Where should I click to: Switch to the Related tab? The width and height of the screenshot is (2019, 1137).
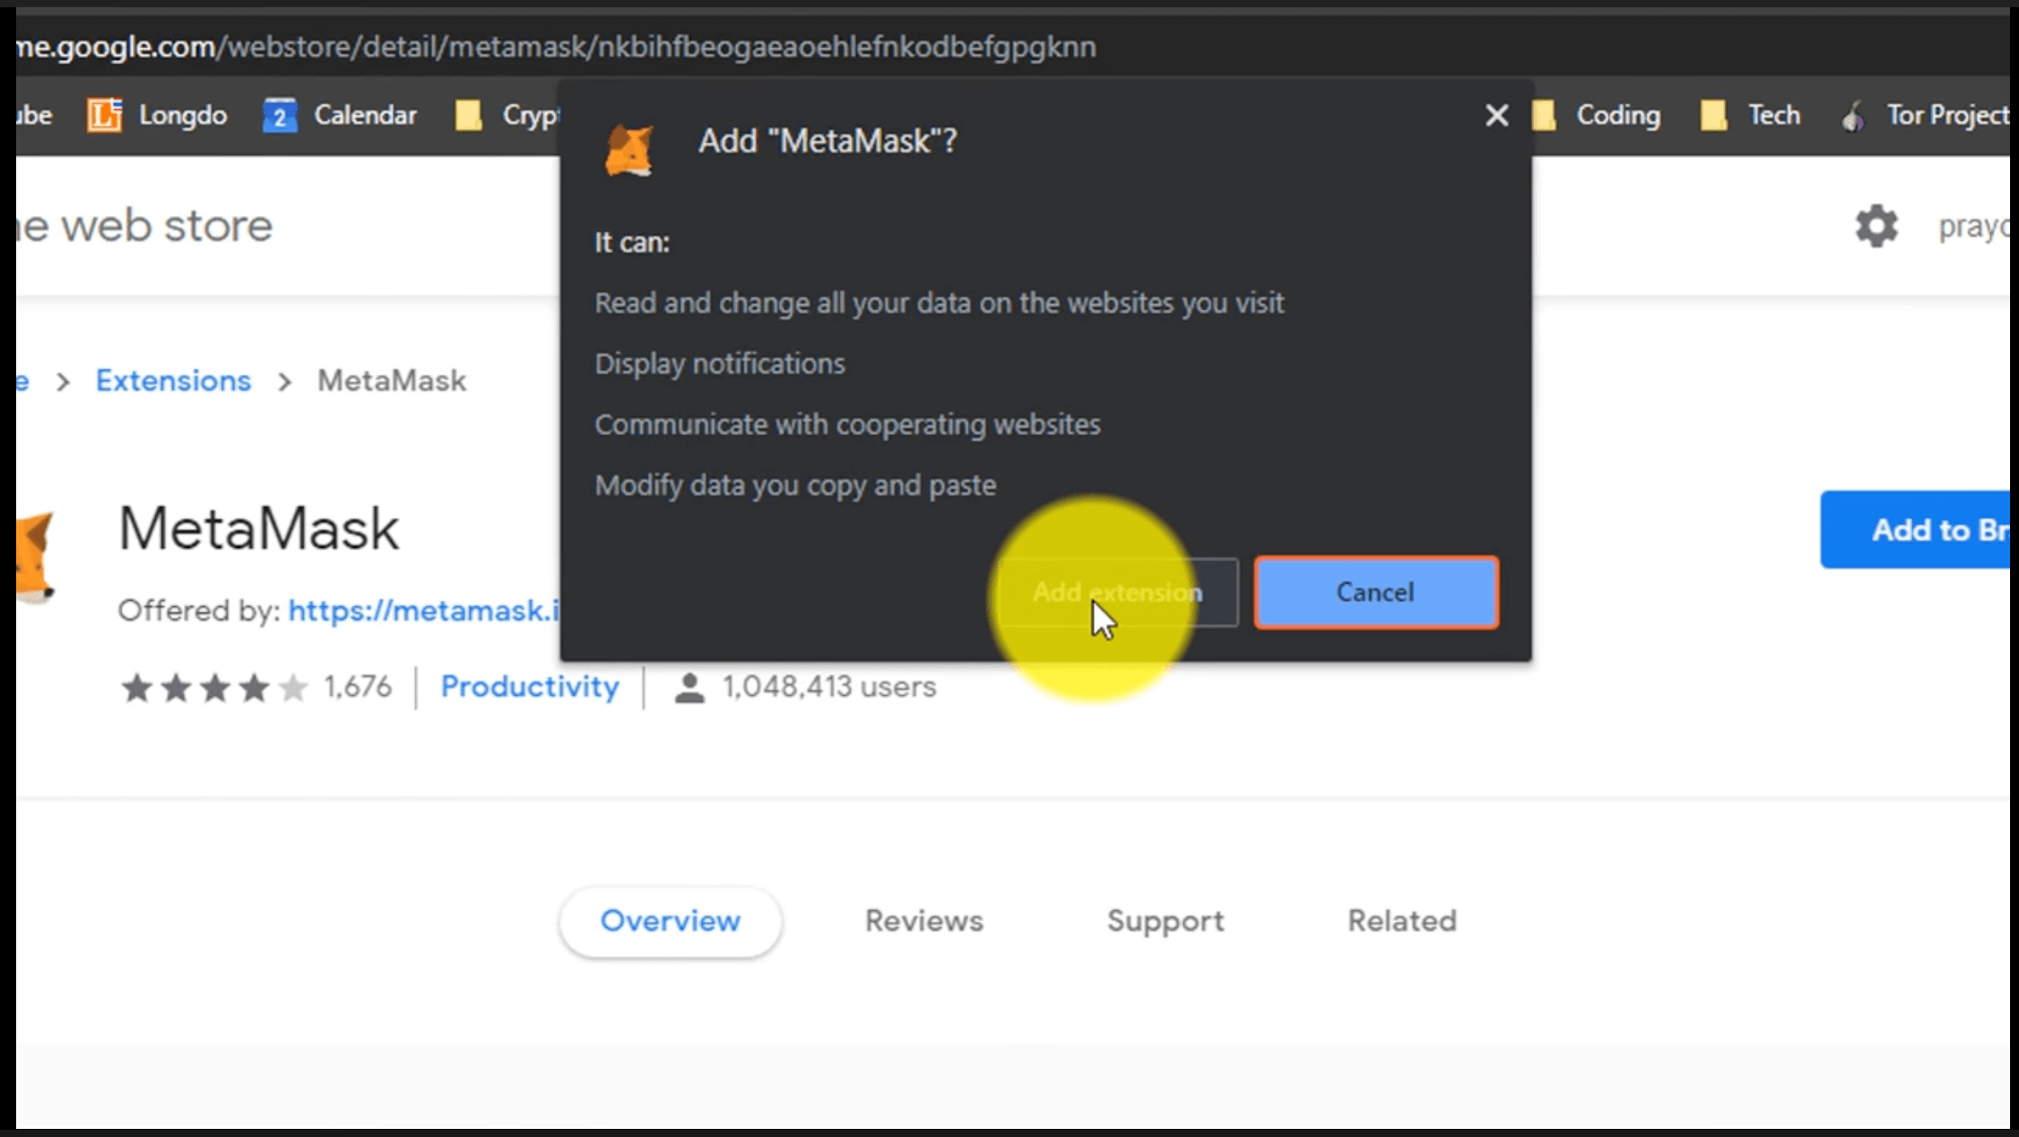tap(1402, 921)
